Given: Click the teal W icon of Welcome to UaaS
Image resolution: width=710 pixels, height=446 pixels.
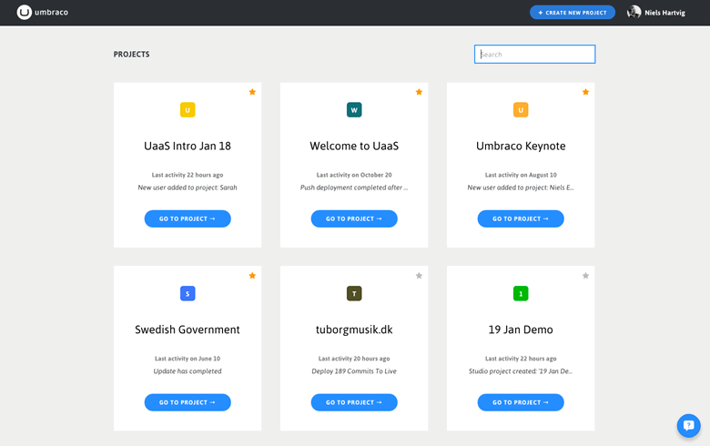Looking at the screenshot, I should click(x=354, y=110).
